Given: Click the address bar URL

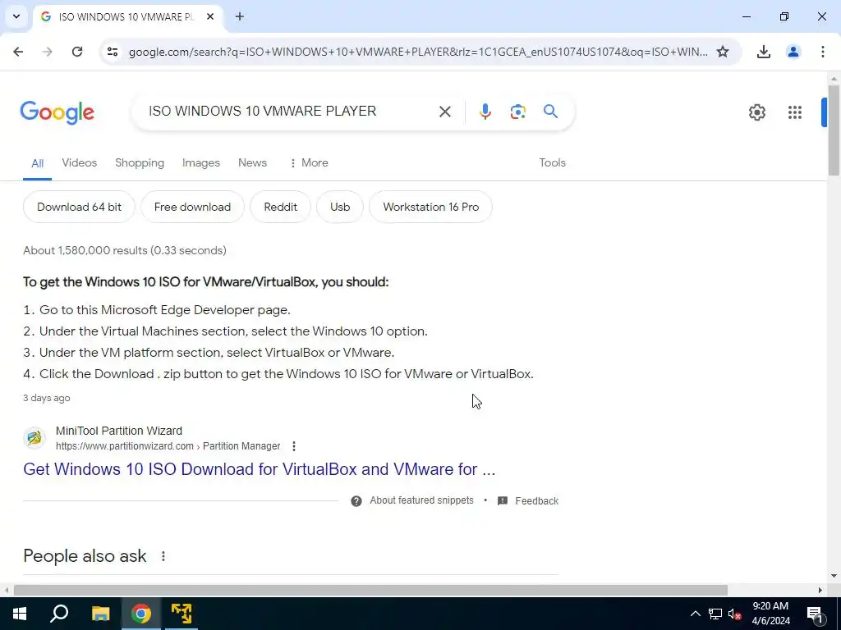Looking at the screenshot, I should point(418,52).
